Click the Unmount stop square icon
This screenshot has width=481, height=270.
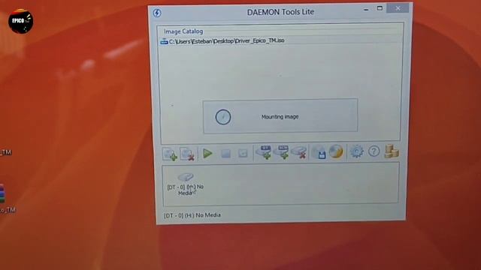(x=225, y=153)
